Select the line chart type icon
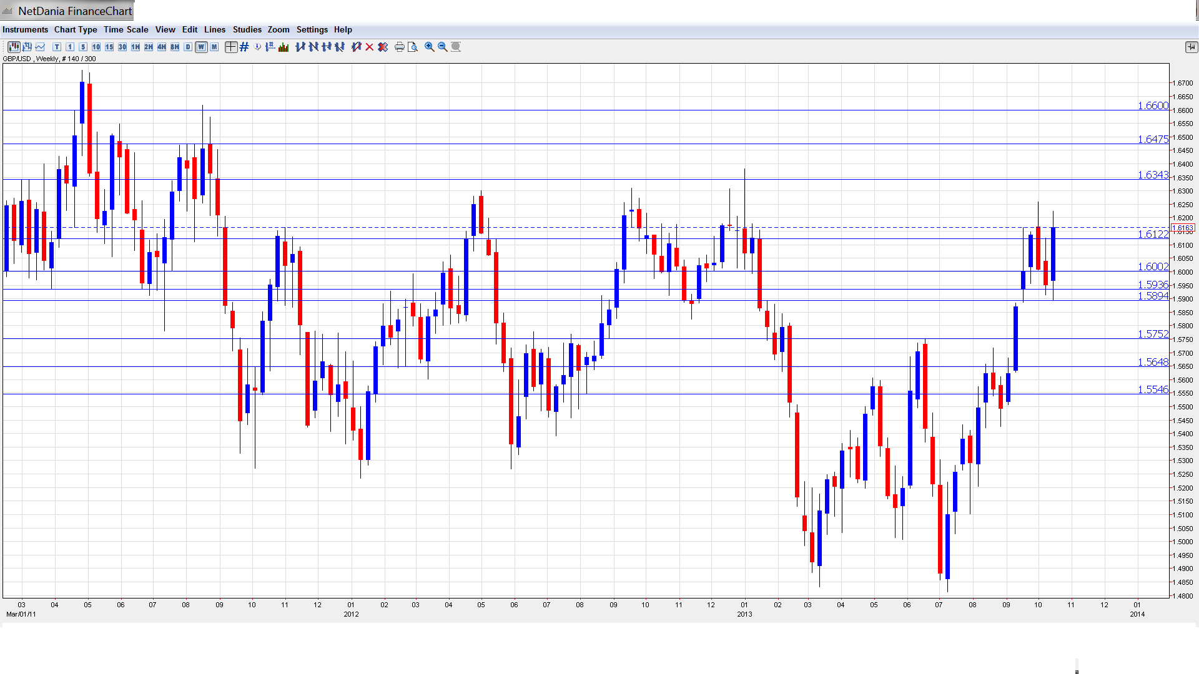The width and height of the screenshot is (1199, 674). 40,47
